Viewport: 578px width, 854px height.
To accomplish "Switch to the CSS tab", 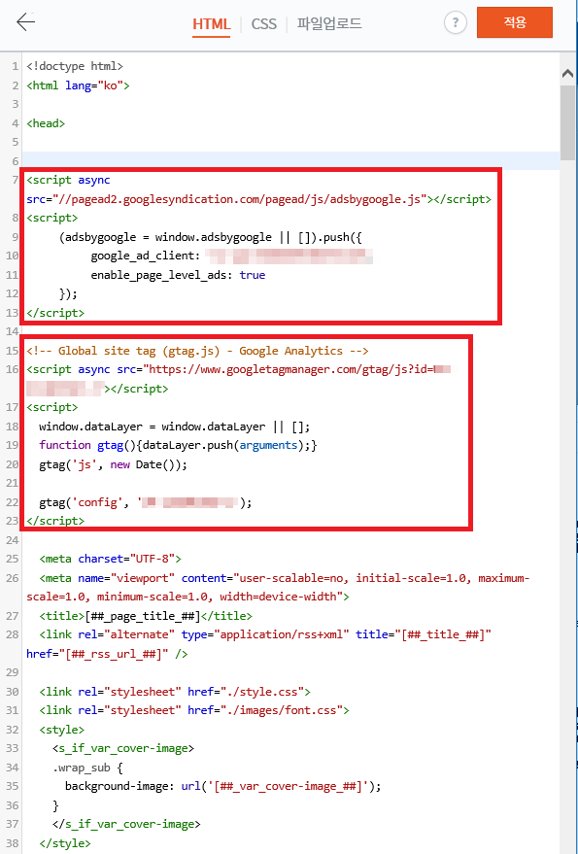I will point(263,24).
